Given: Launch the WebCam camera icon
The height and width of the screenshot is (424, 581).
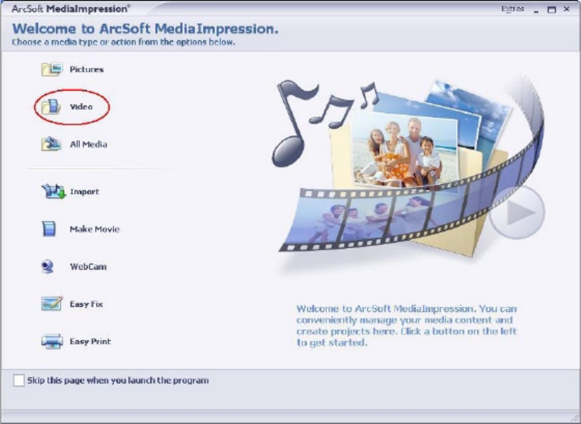Looking at the screenshot, I should (48, 267).
